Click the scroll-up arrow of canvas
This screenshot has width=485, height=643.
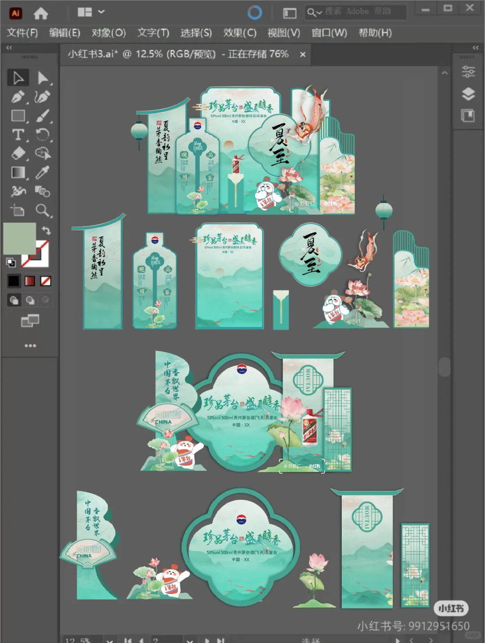pyautogui.click(x=445, y=73)
